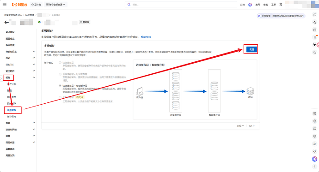
Task: Click the client computer icon in diagram
Action: click(x=140, y=91)
